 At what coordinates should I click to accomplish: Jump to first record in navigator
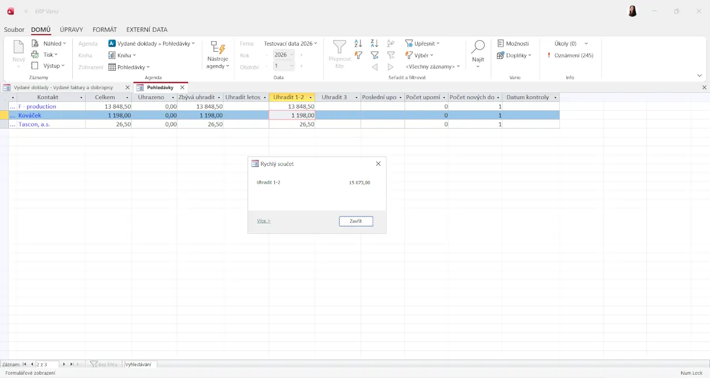coord(24,364)
